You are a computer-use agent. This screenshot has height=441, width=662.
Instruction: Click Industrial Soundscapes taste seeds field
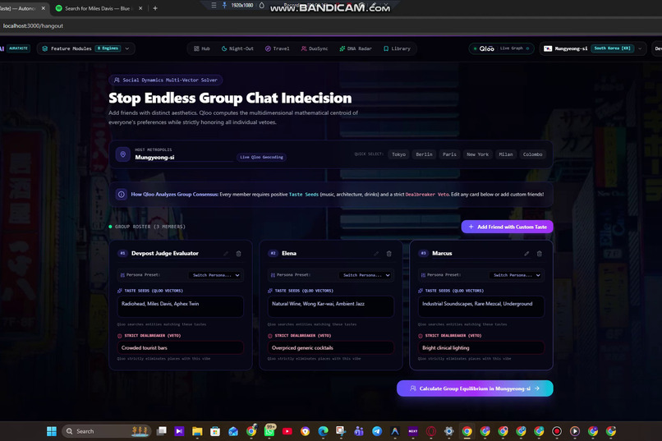point(480,306)
